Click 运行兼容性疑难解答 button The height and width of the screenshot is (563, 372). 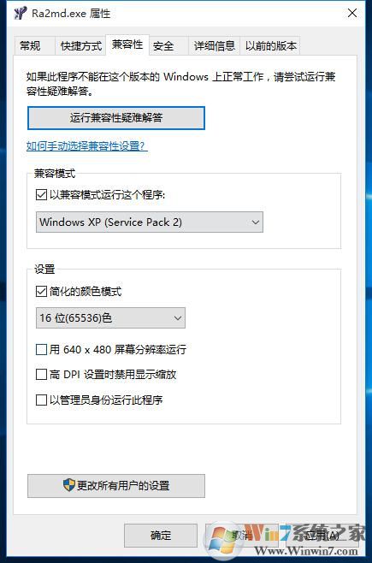pos(116,118)
